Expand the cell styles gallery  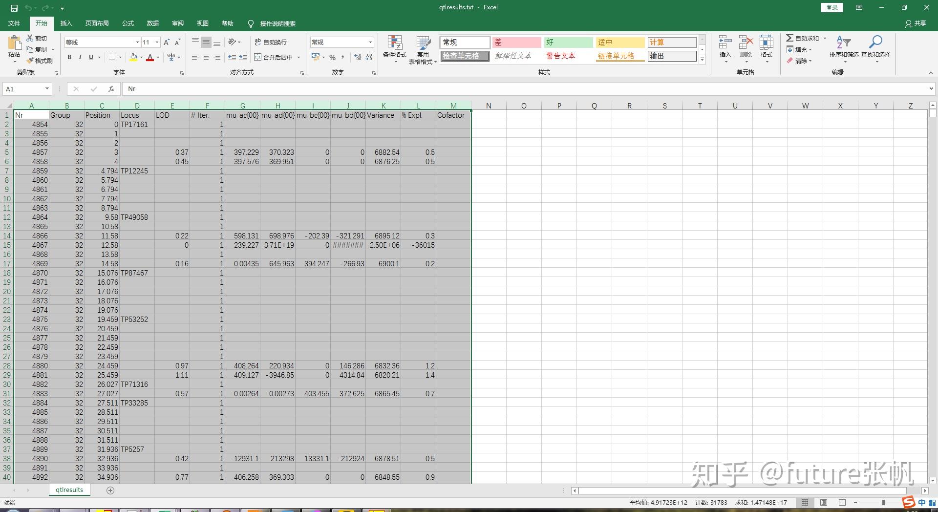pyautogui.click(x=702, y=59)
